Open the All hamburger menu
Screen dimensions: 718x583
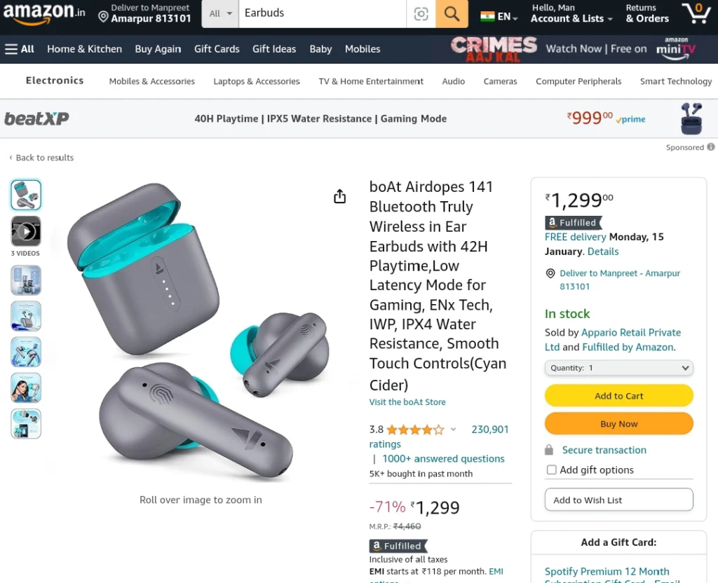point(19,49)
